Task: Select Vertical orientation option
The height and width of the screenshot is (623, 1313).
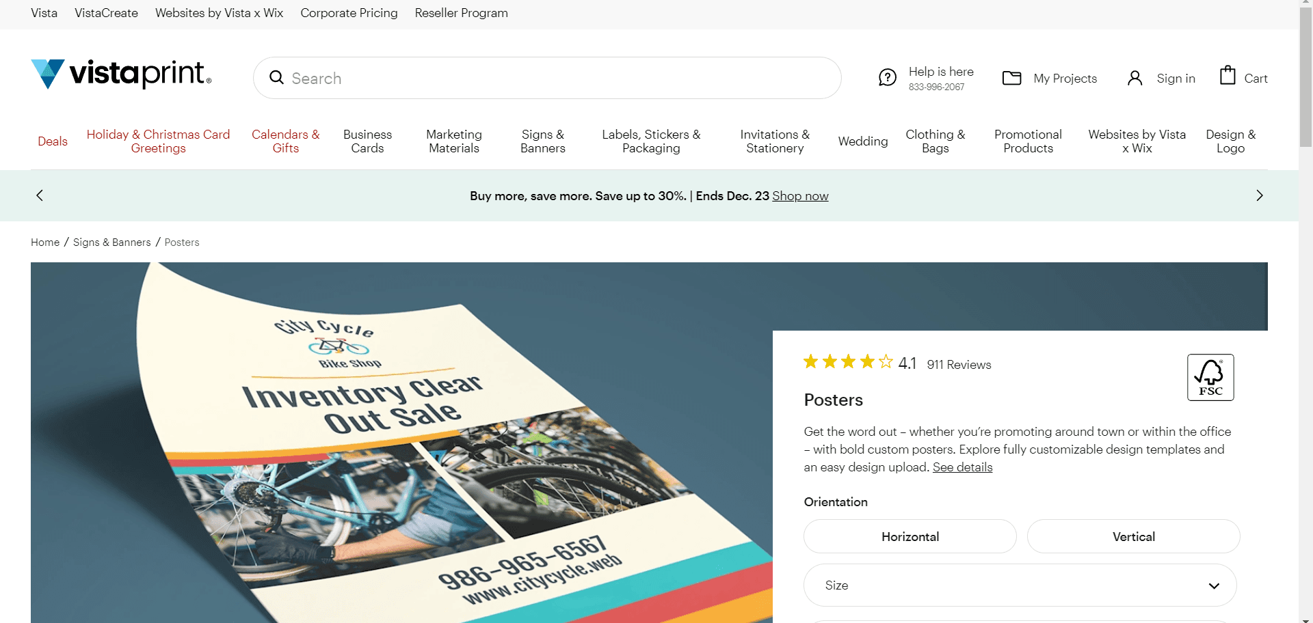Action: pos(1134,536)
